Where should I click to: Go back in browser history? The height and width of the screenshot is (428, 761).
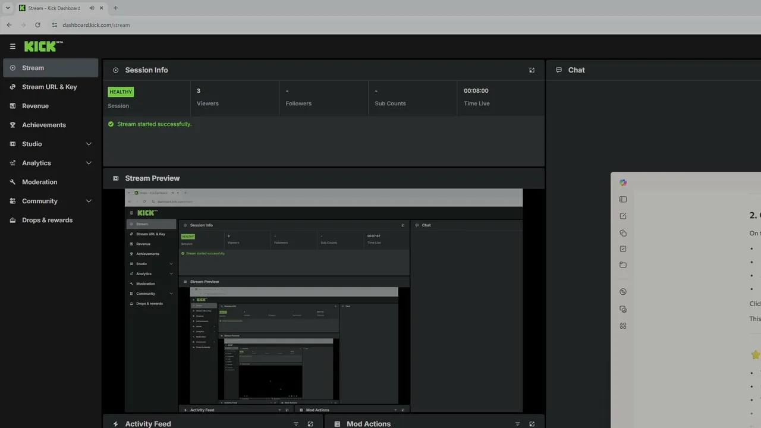point(9,25)
